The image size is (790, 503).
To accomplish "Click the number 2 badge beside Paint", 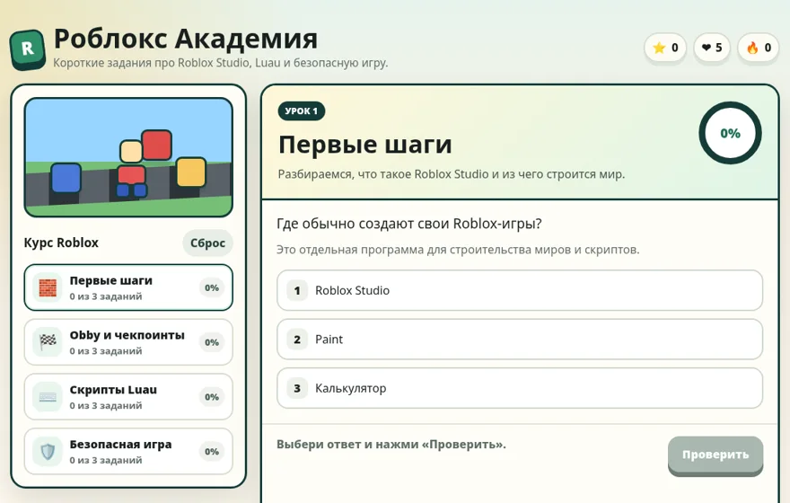I will click(297, 340).
